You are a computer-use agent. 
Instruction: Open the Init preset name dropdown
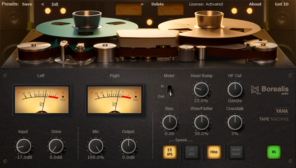55,4
